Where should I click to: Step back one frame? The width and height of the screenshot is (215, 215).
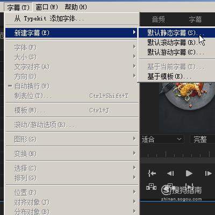(170, 173)
